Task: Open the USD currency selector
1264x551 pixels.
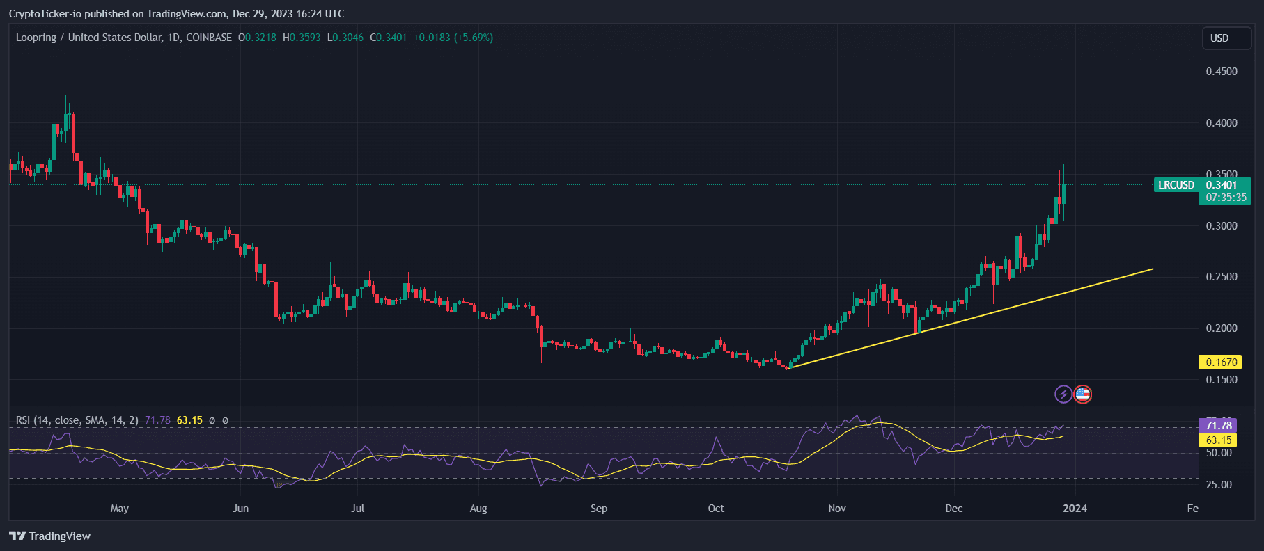Action: coord(1226,38)
